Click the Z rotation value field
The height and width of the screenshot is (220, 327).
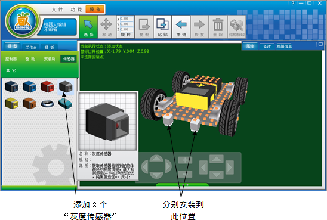[x=127, y=29]
